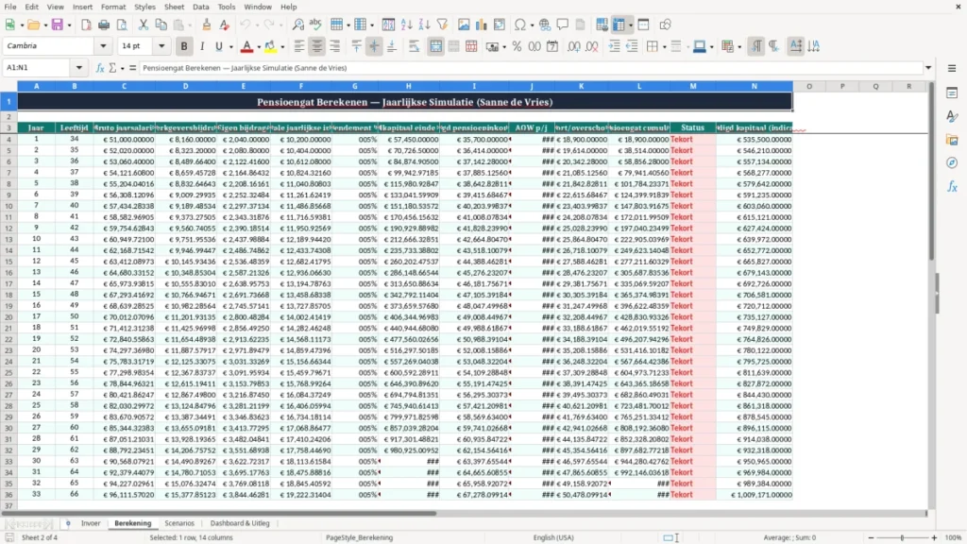
Task: Expand the Name Box dropdown
Action: coord(79,68)
